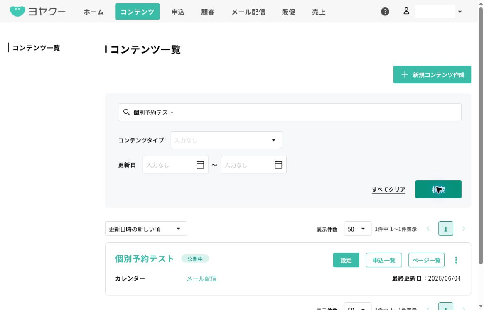Viewport: 484px width, 310px height.
Task: Open the 売上 menu
Action: (x=319, y=12)
